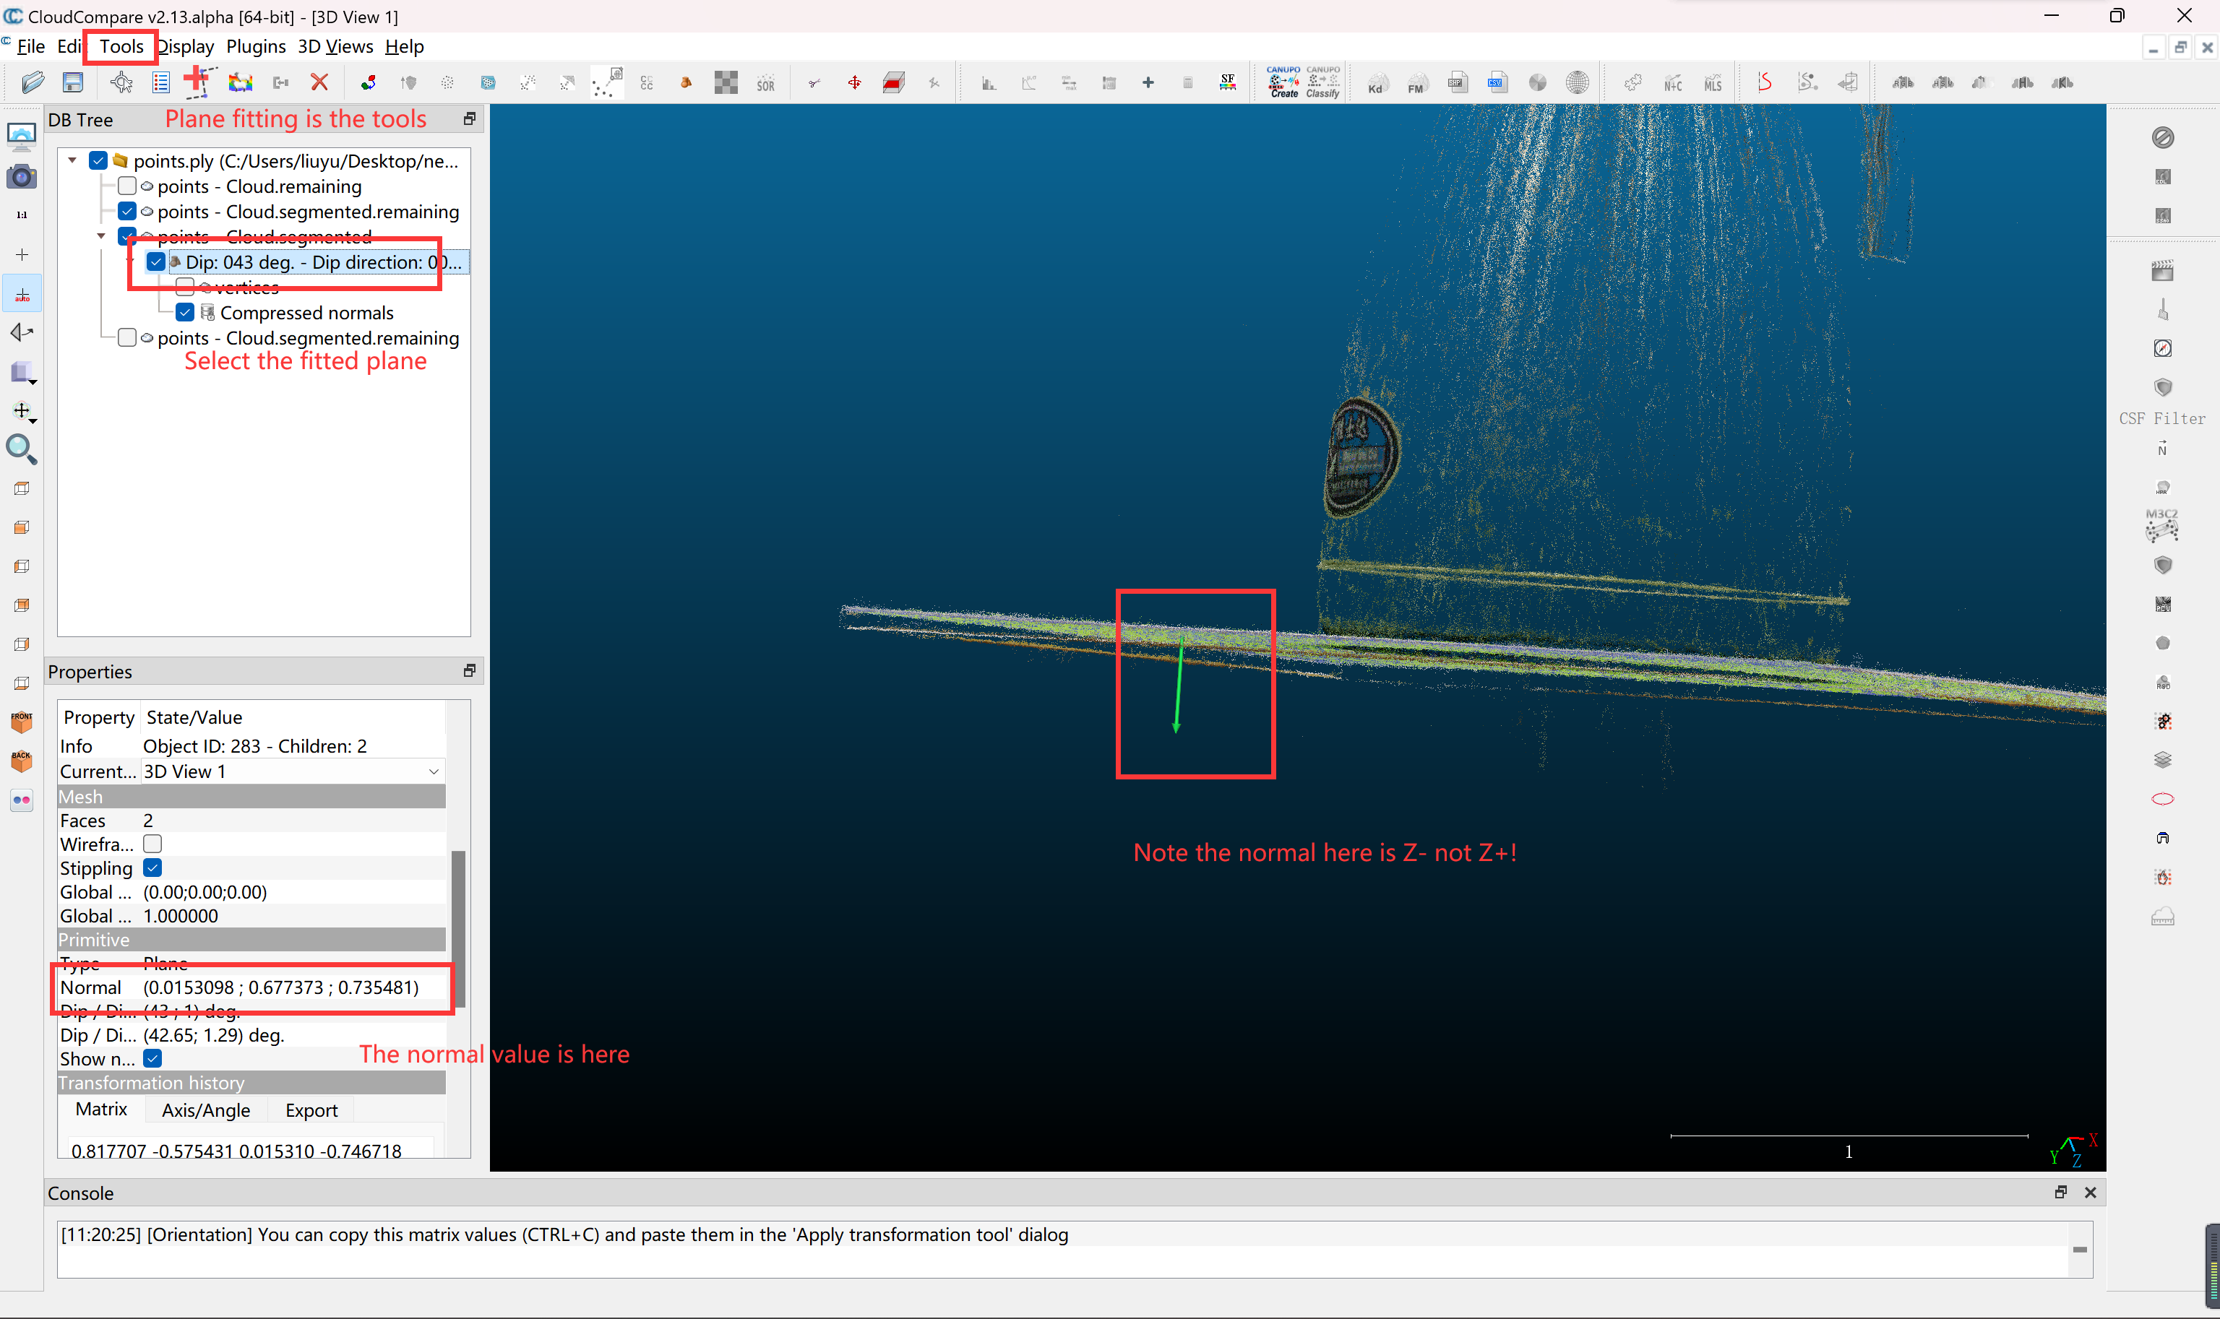Open the SOR filter tool
Image resolution: width=2220 pixels, height=1319 pixels.
click(x=765, y=84)
